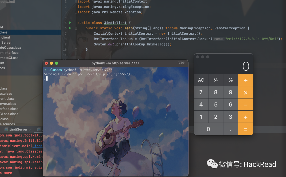Close the JindiServer run tab
Image resolution: width=286 pixels, height=177 pixels.
click(30, 129)
